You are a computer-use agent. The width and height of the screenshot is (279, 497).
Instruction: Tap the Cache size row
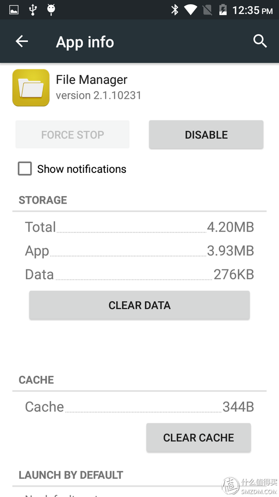tap(139, 407)
